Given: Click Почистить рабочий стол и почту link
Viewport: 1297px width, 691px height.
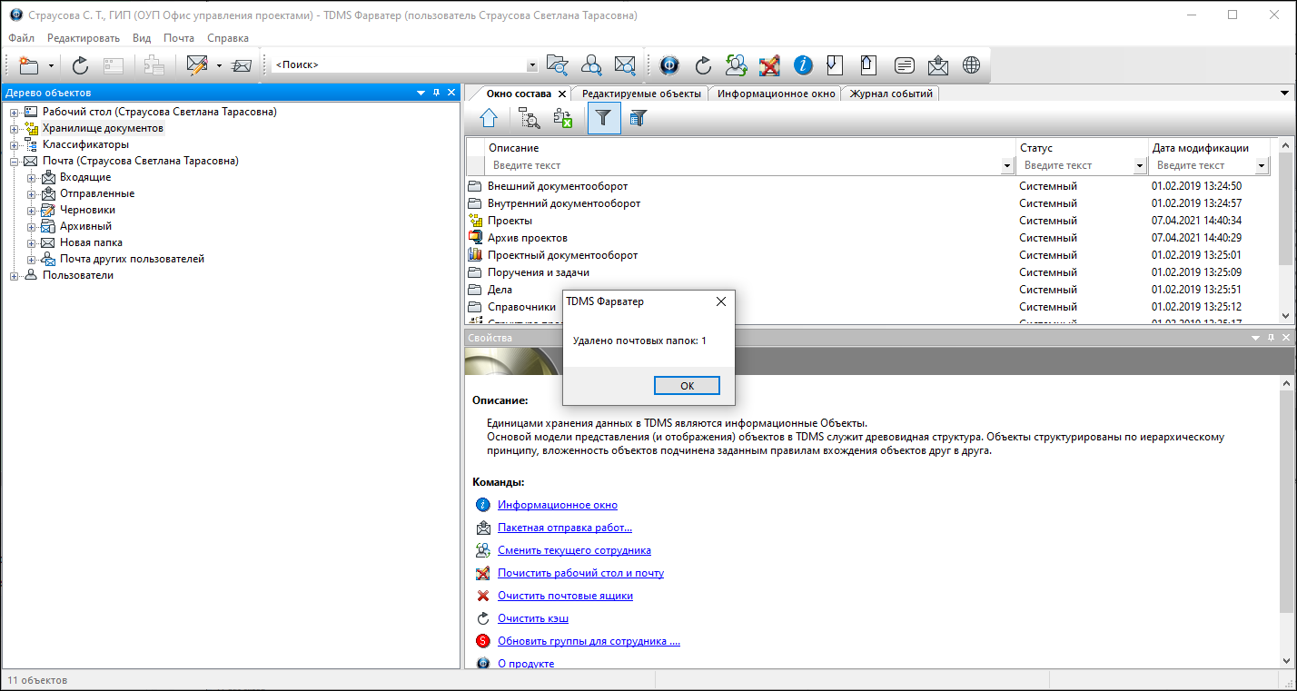Looking at the screenshot, I should (580, 573).
